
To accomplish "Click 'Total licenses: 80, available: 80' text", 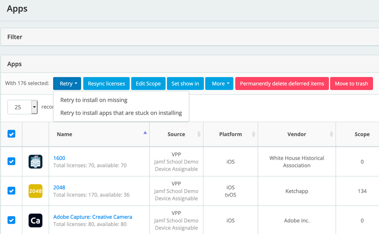I will pyautogui.click(x=90, y=225).
